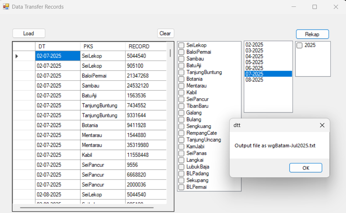Click the DT column header

(x=57, y=46)
